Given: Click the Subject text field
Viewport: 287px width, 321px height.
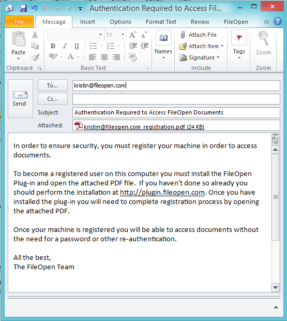Looking at the screenshot, I should point(176,112).
